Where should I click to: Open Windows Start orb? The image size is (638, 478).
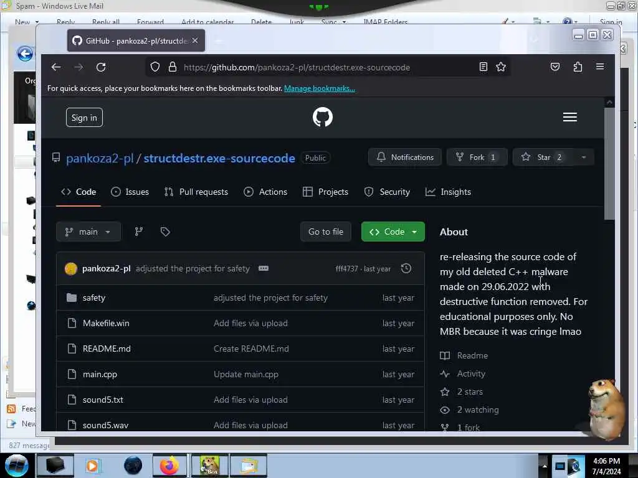tap(17, 466)
